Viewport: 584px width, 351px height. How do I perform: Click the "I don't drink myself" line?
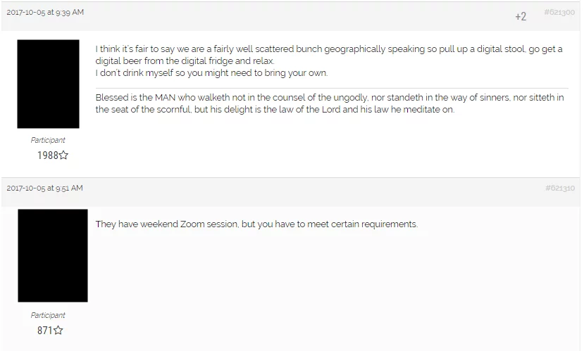tap(211, 73)
